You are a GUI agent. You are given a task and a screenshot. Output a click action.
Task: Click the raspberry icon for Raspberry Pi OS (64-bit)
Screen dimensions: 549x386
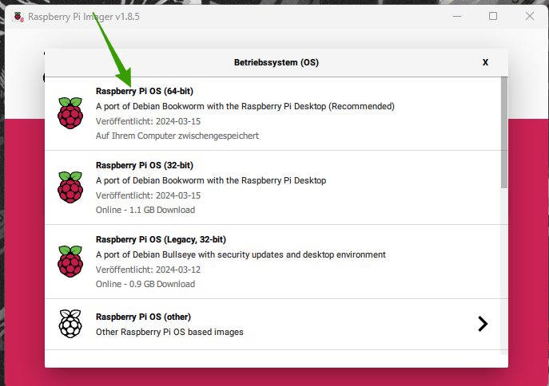click(x=70, y=113)
